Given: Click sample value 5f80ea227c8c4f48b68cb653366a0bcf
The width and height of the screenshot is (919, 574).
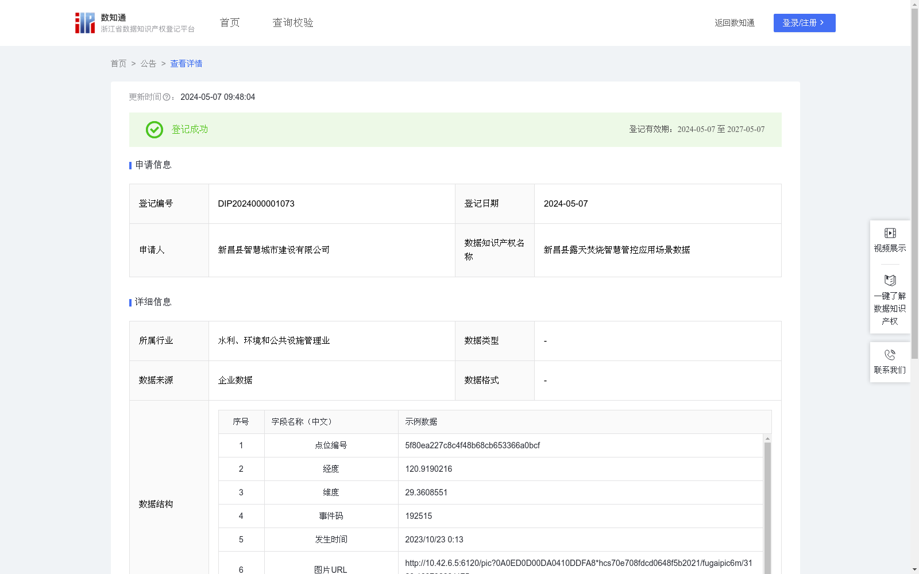Looking at the screenshot, I should (472, 445).
